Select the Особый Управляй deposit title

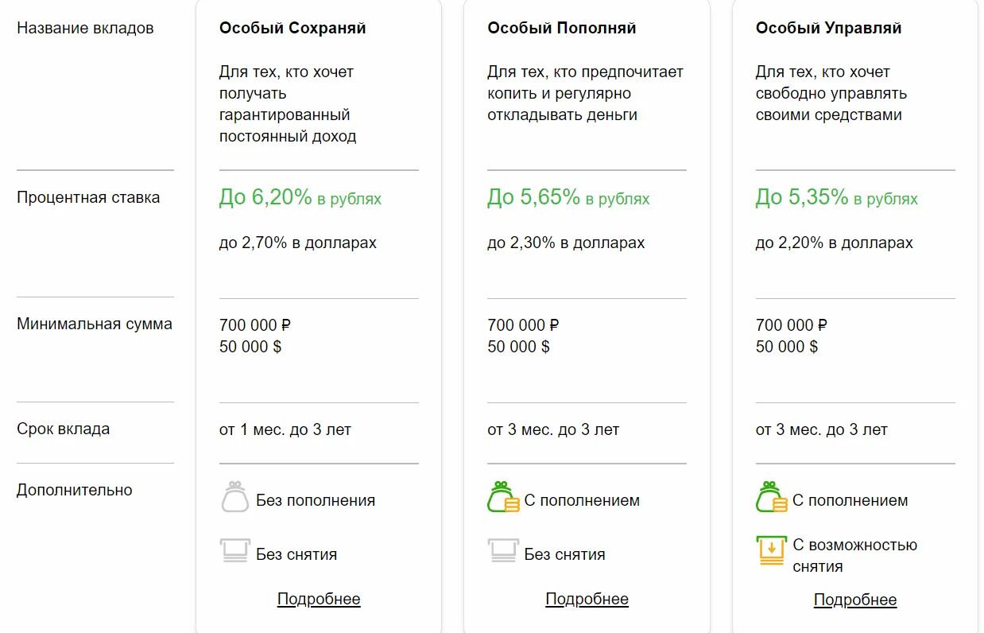(x=829, y=28)
